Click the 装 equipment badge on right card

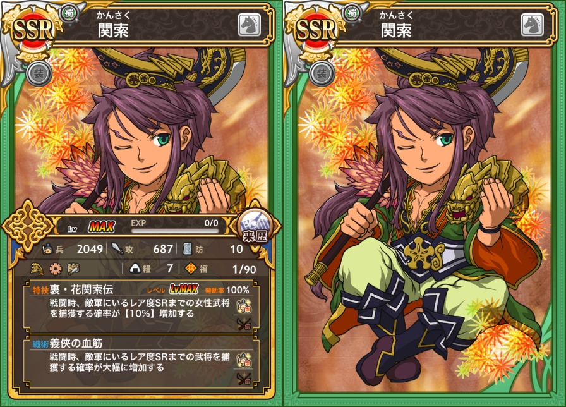tap(322, 73)
